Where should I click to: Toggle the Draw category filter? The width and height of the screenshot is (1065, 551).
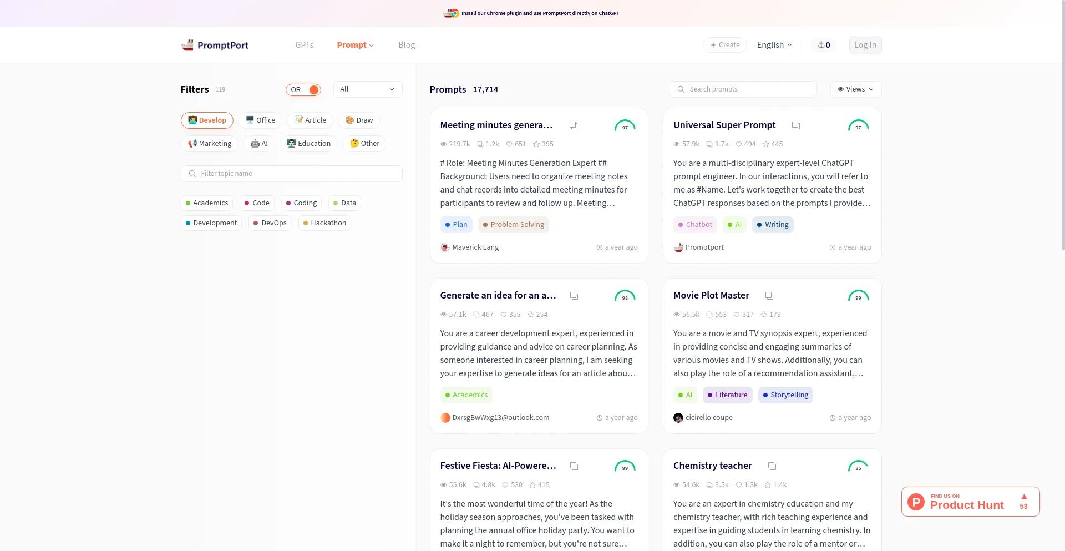click(x=359, y=120)
